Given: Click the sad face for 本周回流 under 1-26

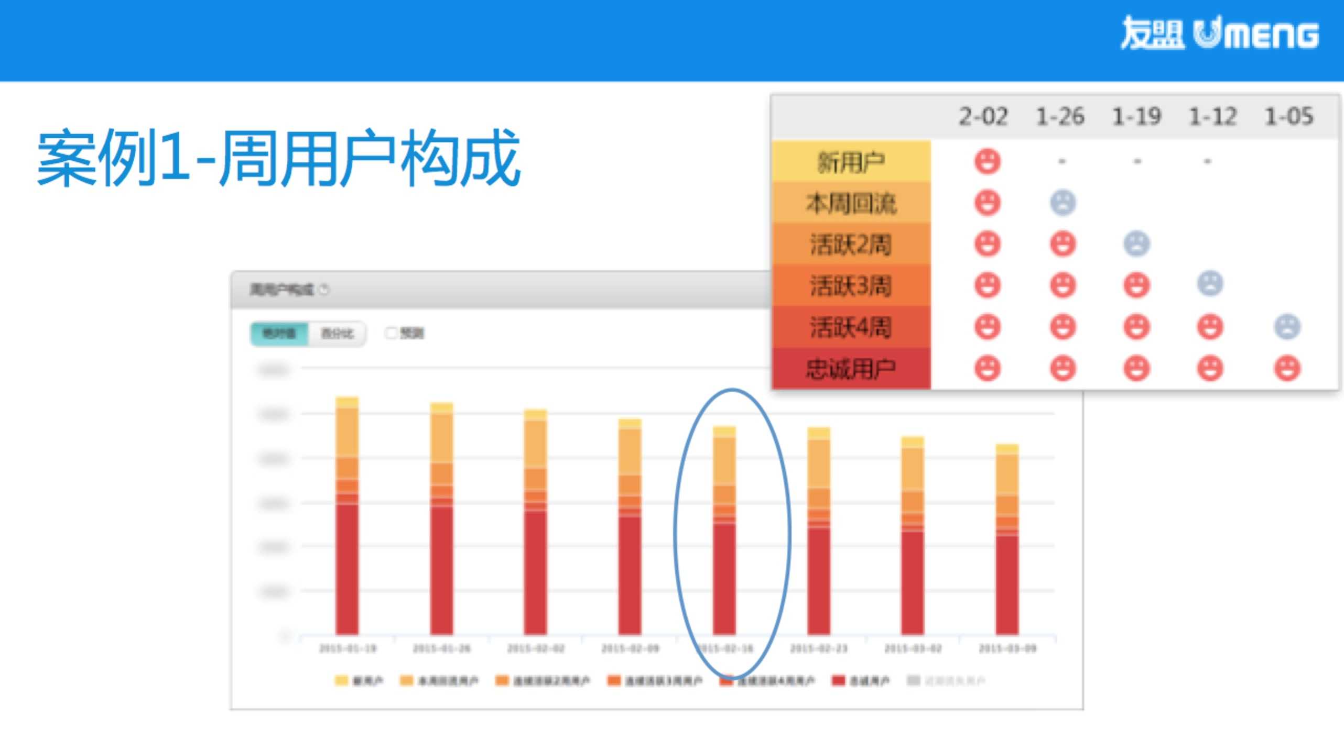Looking at the screenshot, I should click(x=1063, y=203).
